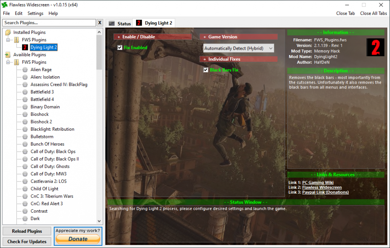Click the Installed Plugins folder icon
Image resolution: width=390 pixels, height=248 pixels.
click(8, 32)
